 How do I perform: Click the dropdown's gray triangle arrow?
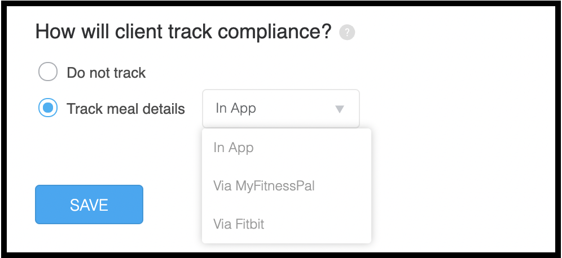340,109
